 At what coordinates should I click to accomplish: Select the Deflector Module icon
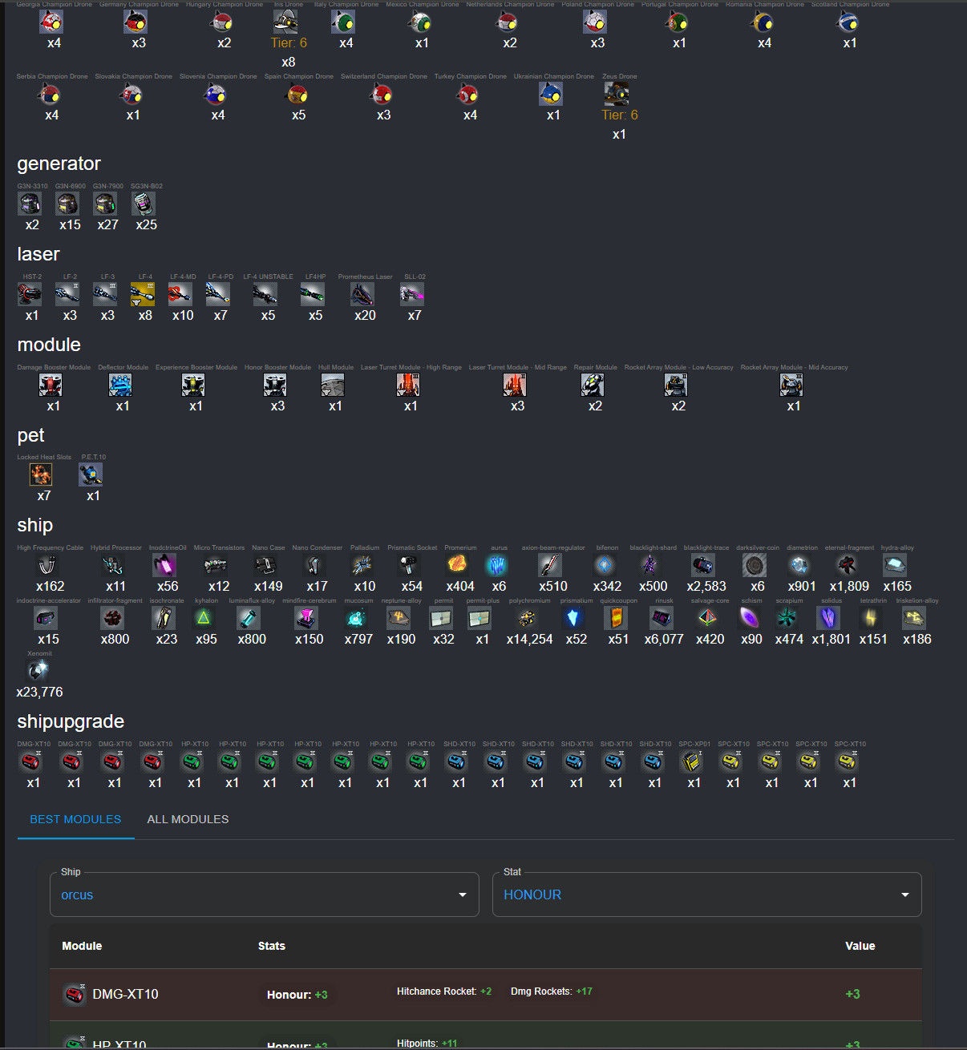pos(120,386)
